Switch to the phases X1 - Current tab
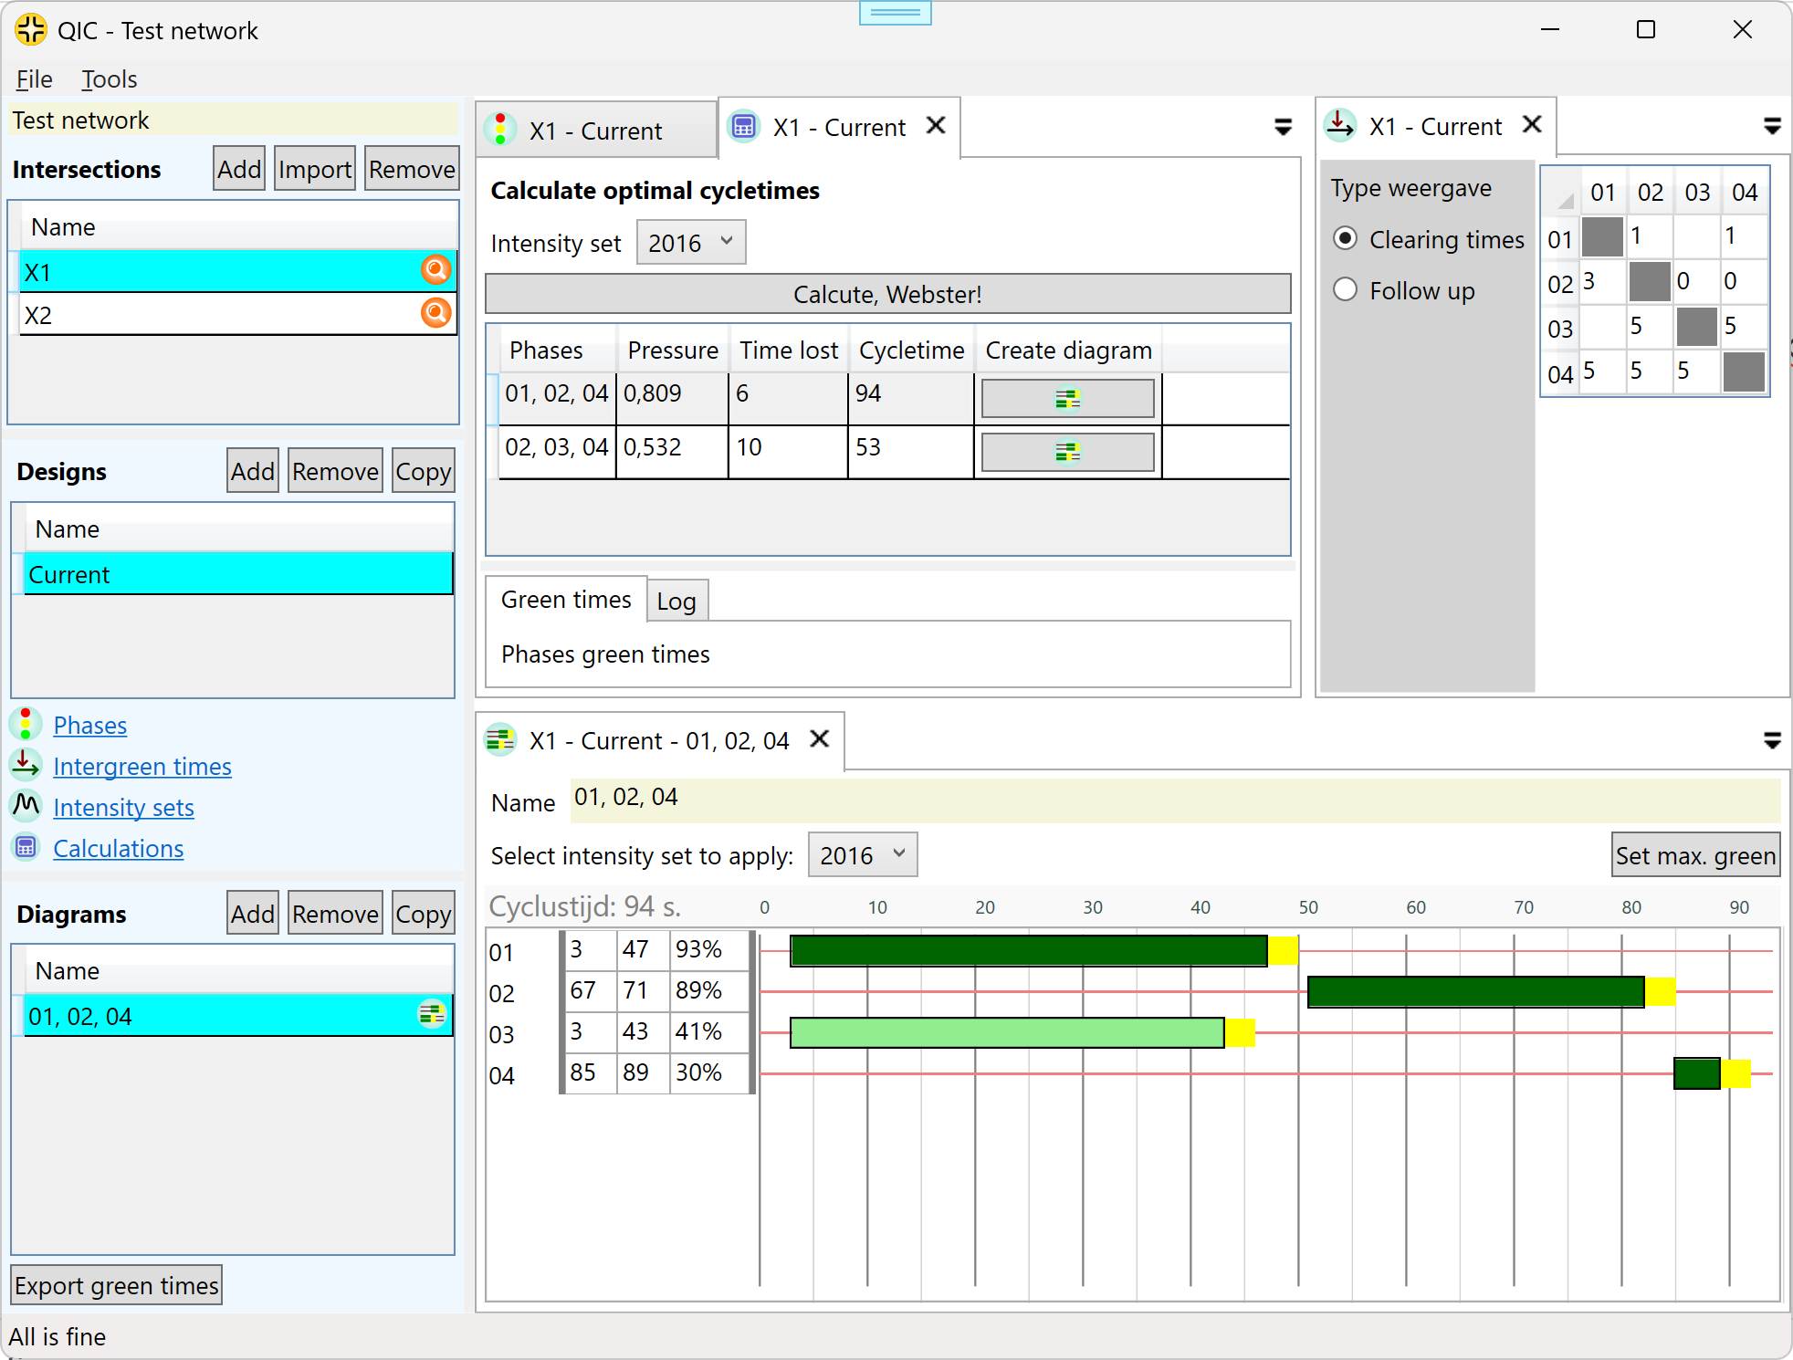The width and height of the screenshot is (1793, 1360). tap(598, 131)
